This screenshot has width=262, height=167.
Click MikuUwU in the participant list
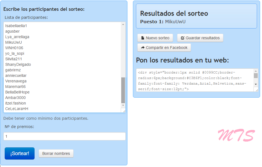point(14,42)
